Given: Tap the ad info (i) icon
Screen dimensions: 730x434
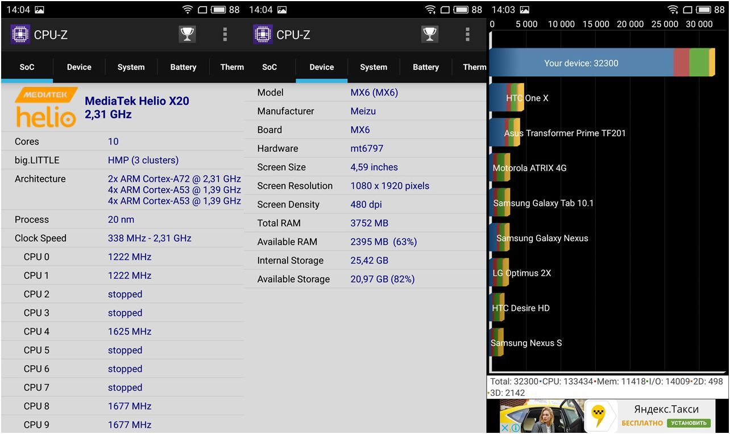Looking at the screenshot, I should [x=515, y=428].
